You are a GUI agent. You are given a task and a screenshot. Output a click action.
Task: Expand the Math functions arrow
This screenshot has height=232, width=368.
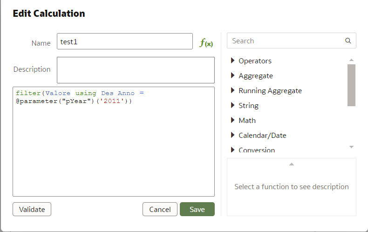[233, 120]
